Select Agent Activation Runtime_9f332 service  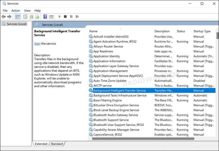tap(152, 41)
